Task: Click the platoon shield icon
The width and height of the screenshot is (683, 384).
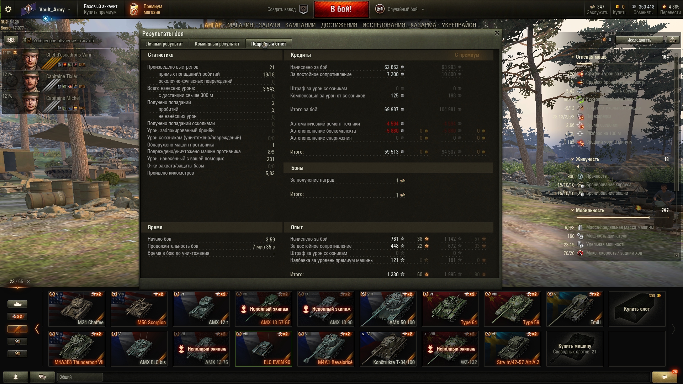Action: tap(303, 9)
